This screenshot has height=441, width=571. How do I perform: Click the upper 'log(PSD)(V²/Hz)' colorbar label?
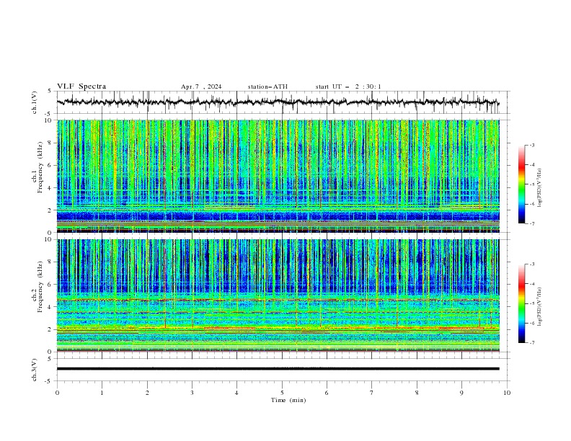pyautogui.click(x=540, y=188)
